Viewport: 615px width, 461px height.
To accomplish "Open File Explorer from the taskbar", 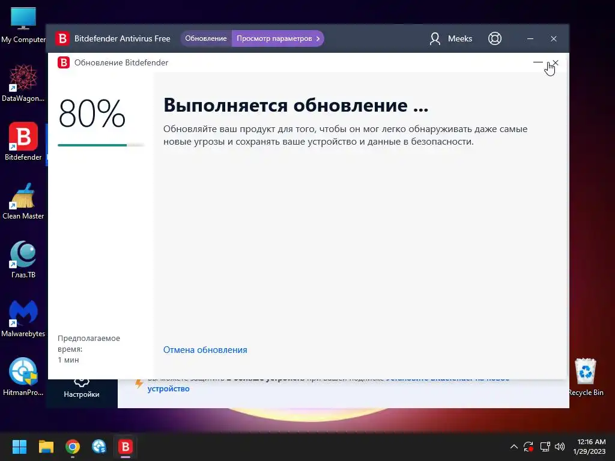I will [46, 447].
